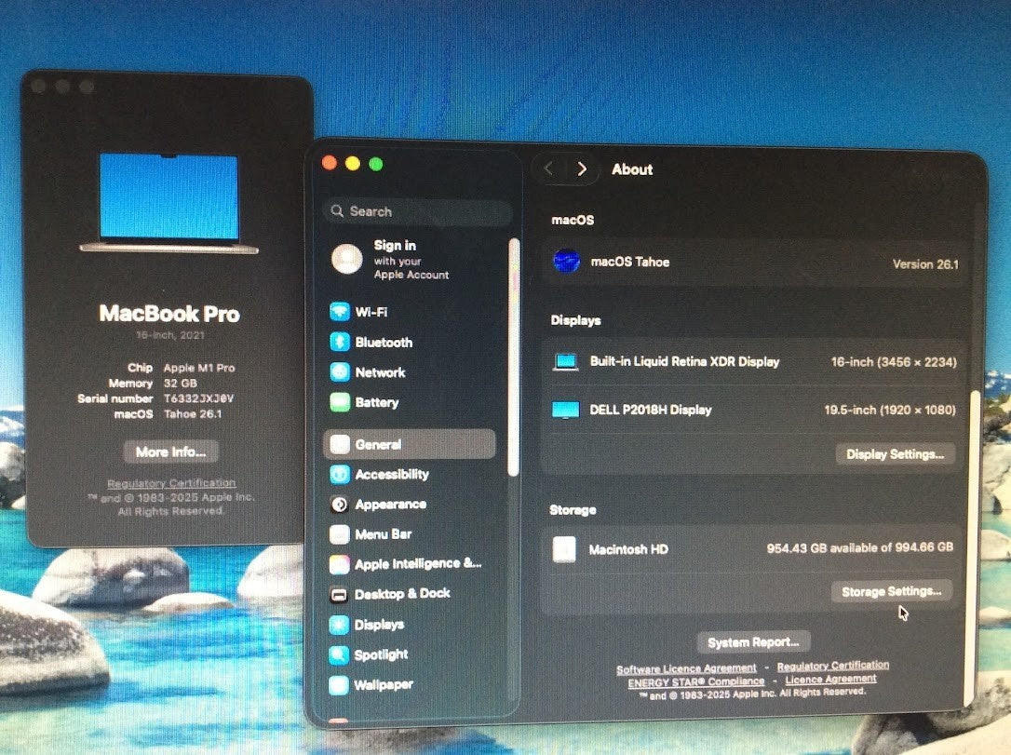Click the Built-in Liquid Retina display icon
The height and width of the screenshot is (755, 1011).
pos(566,362)
